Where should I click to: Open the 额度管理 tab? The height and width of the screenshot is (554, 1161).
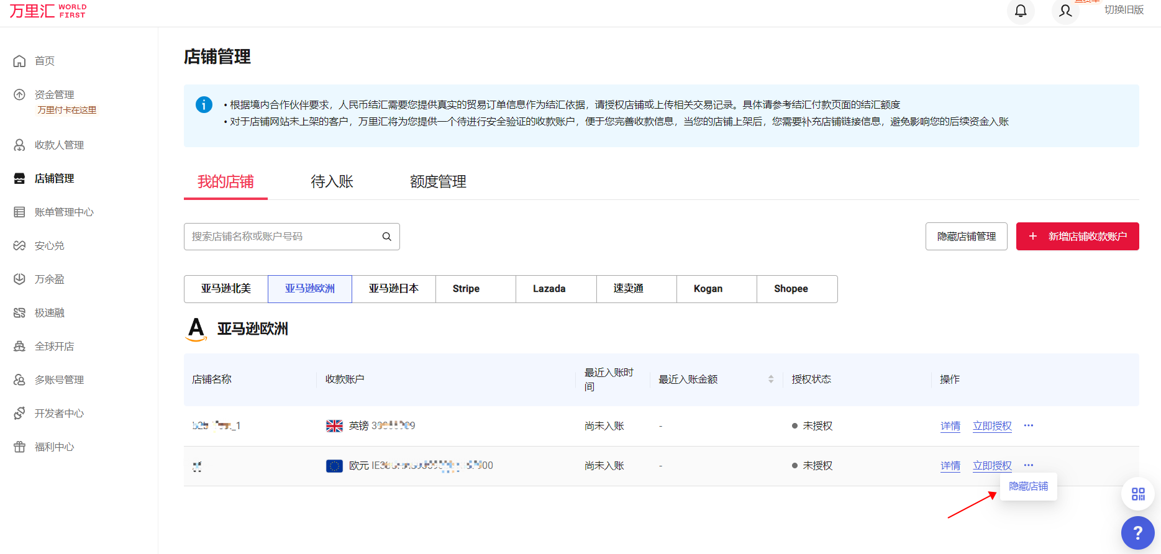pyautogui.click(x=438, y=182)
